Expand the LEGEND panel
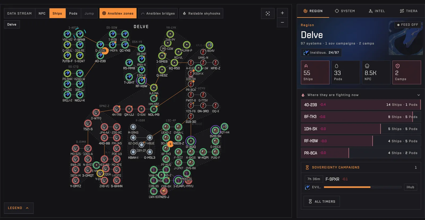 [x=19, y=208]
